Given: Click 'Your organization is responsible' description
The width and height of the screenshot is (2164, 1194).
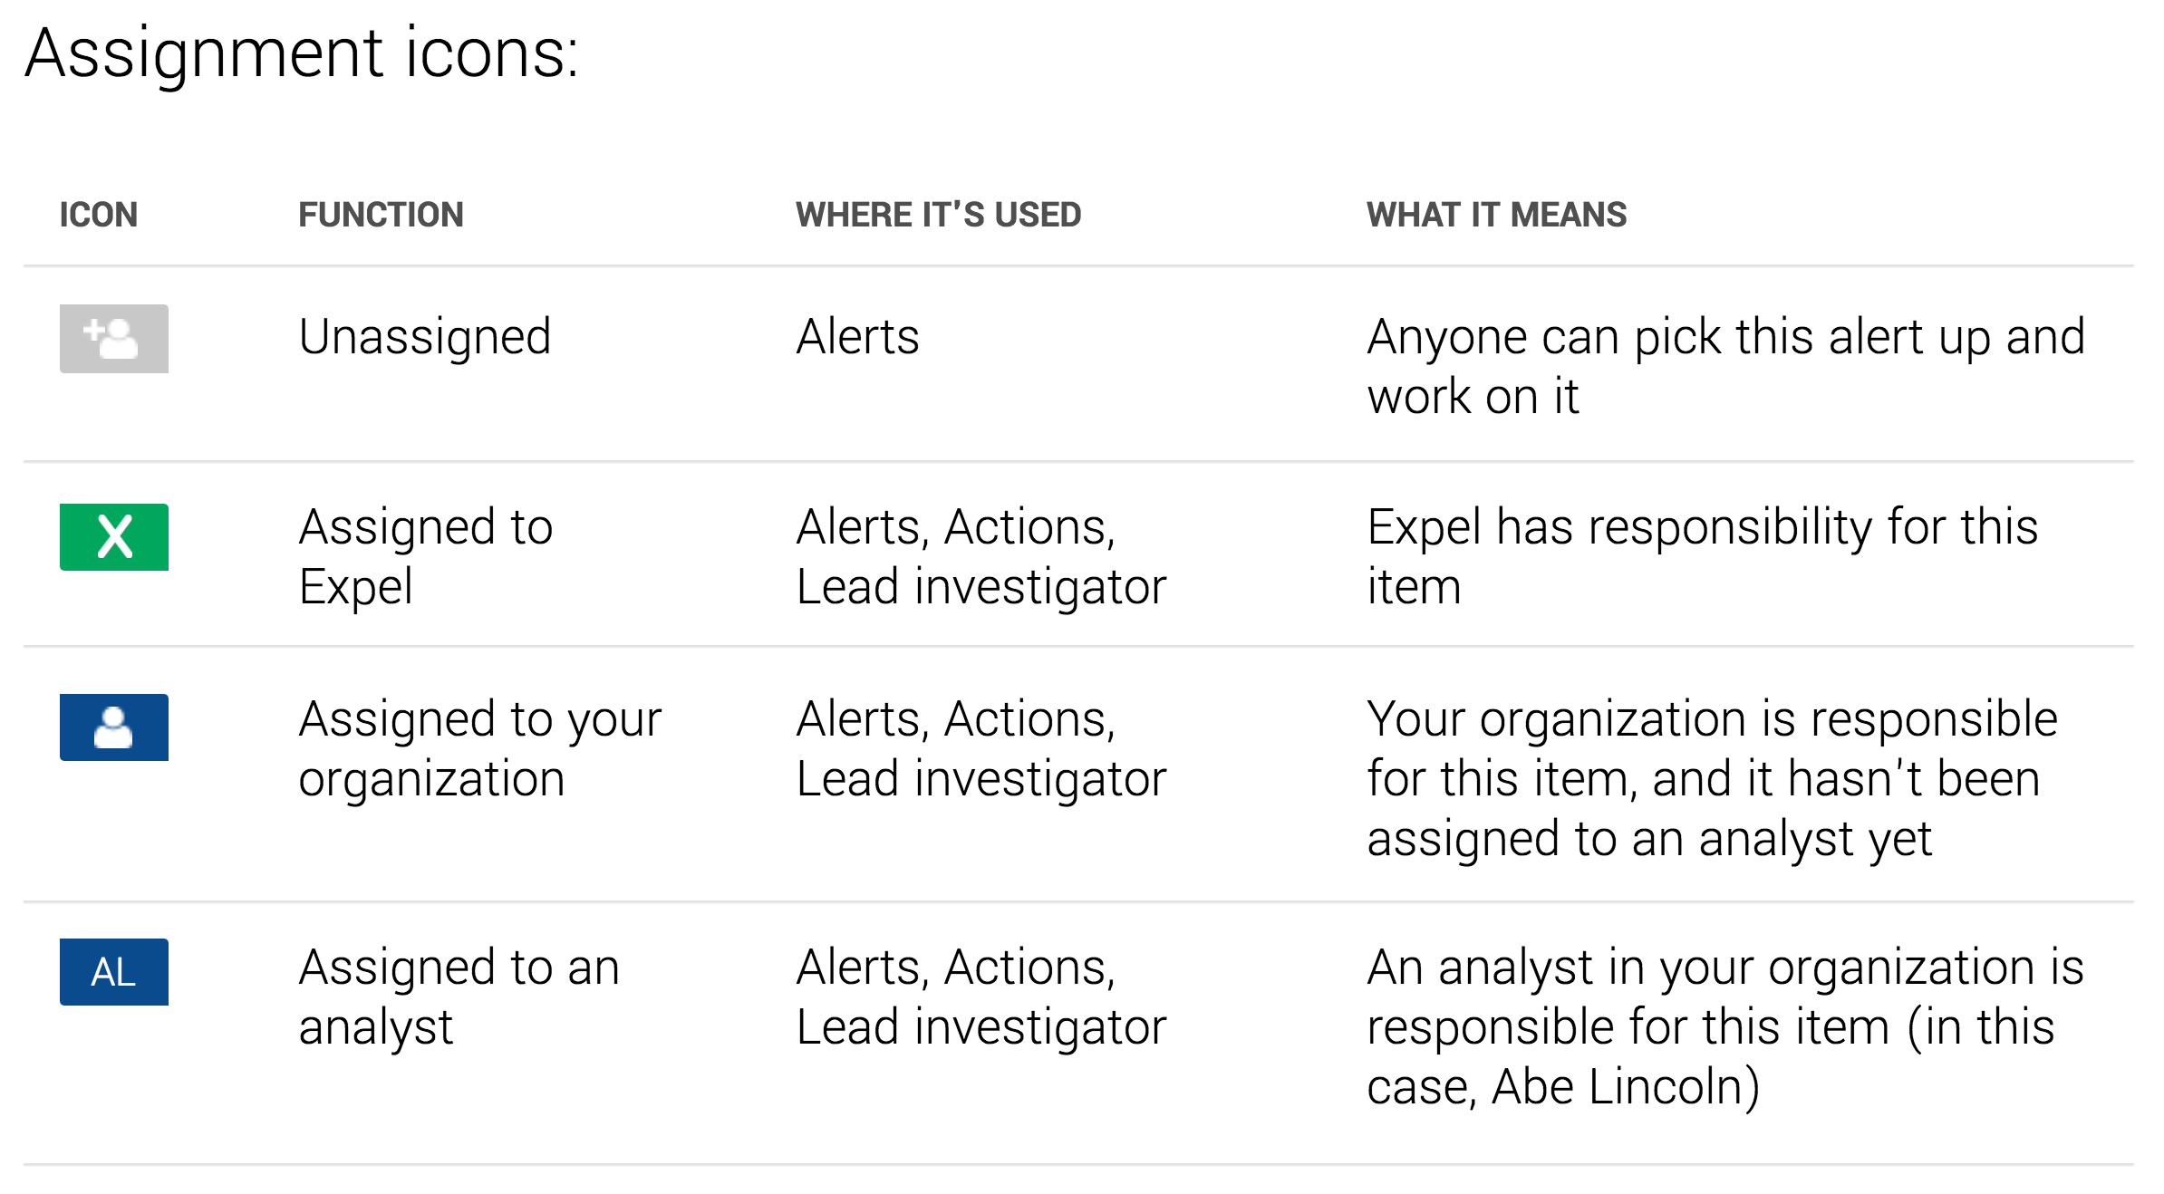Looking at the screenshot, I should point(1713,778).
